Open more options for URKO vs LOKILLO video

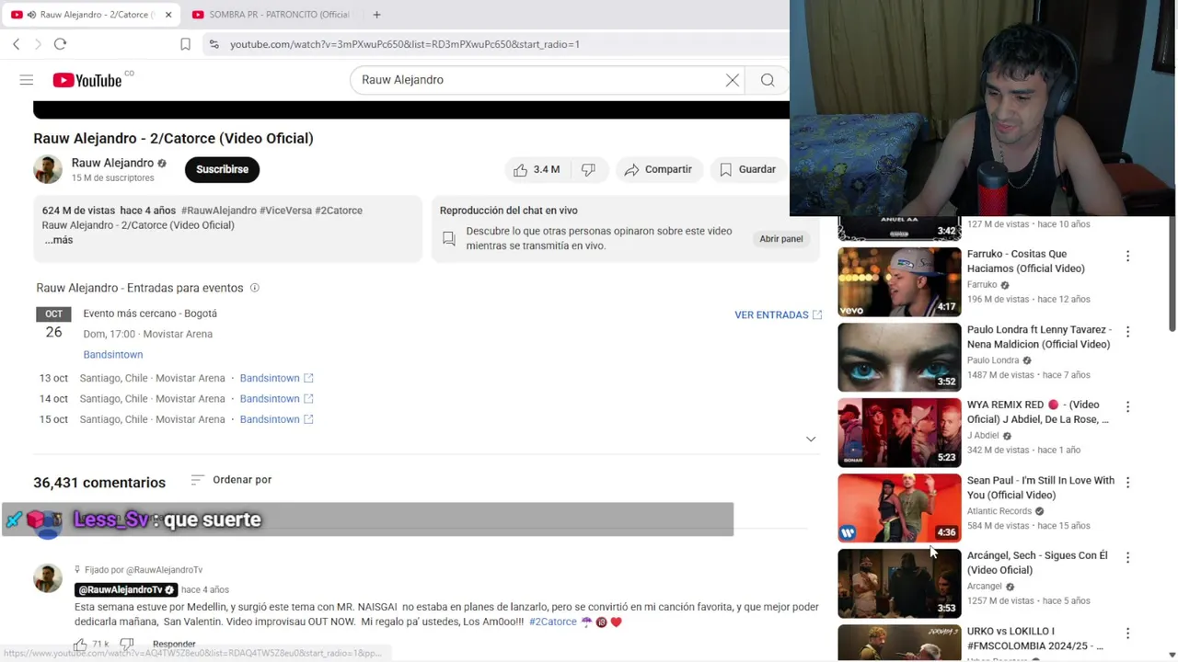pos(1127,633)
